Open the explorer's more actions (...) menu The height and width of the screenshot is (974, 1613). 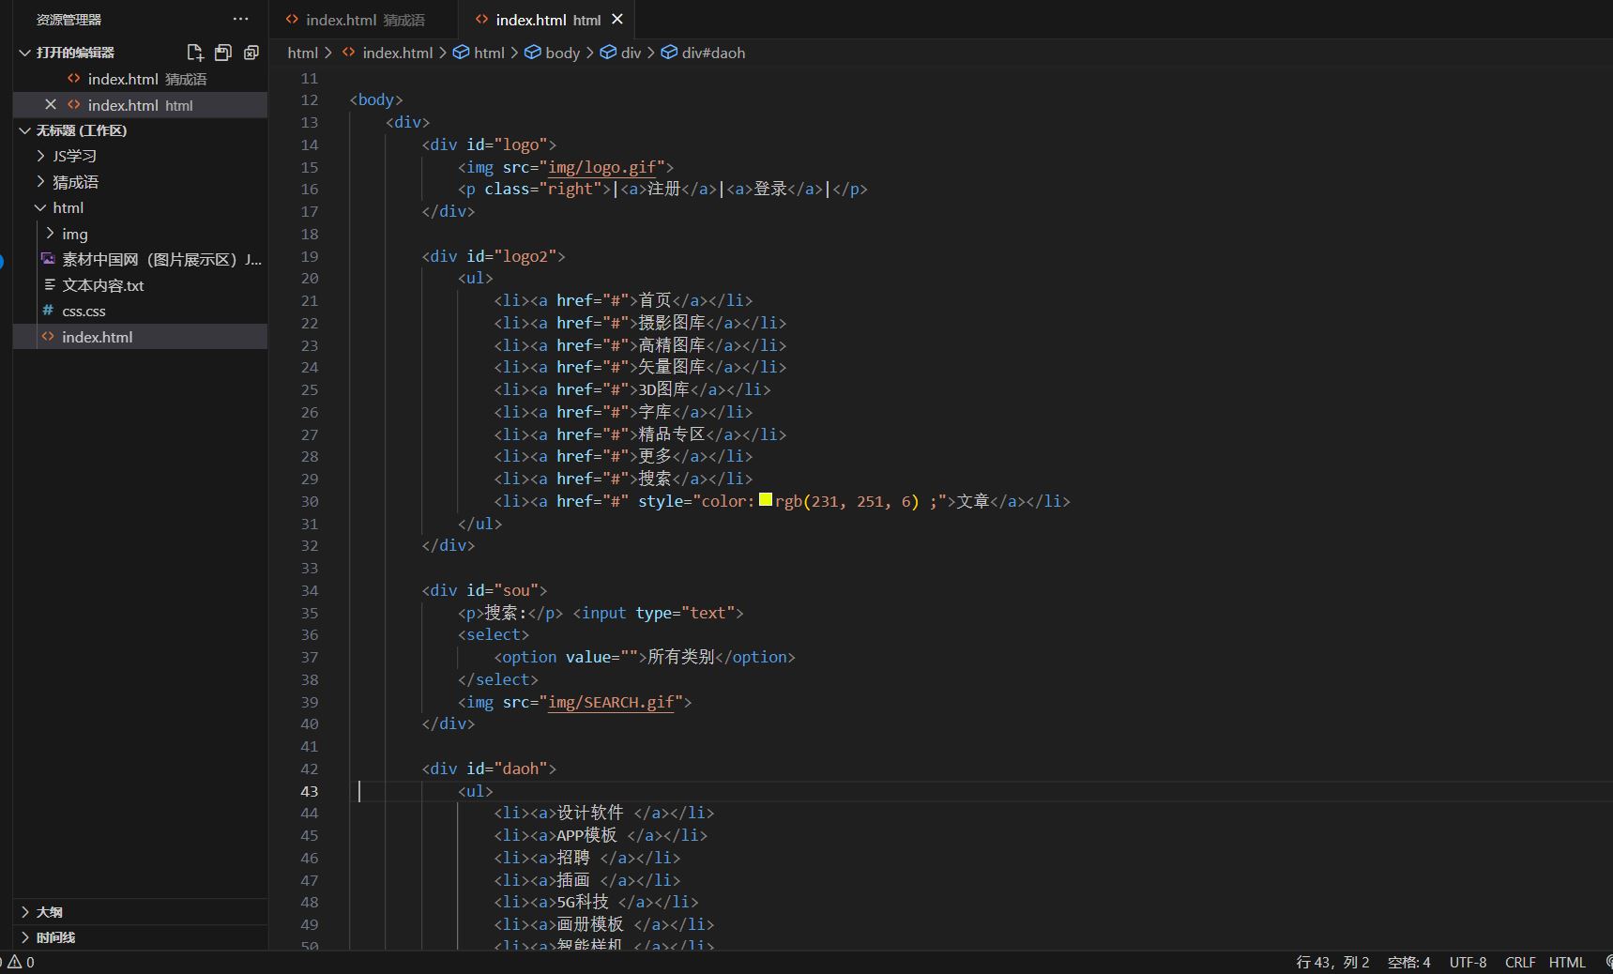point(241,19)
